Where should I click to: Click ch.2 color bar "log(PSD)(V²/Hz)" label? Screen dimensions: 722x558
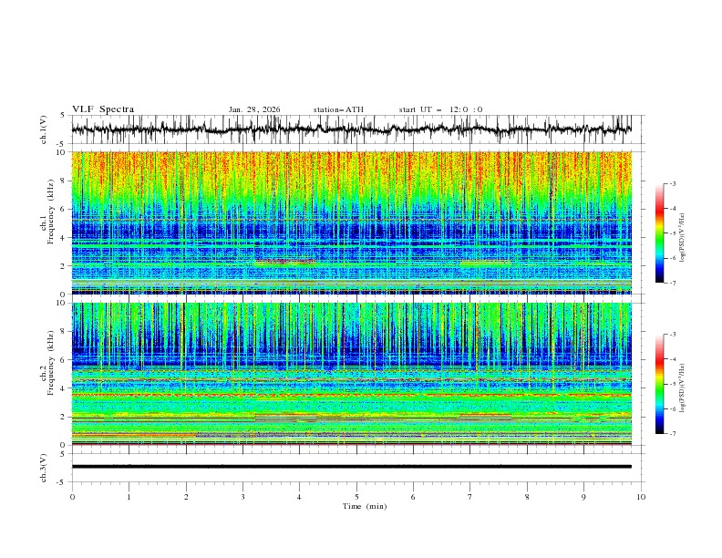coord(683,388)
